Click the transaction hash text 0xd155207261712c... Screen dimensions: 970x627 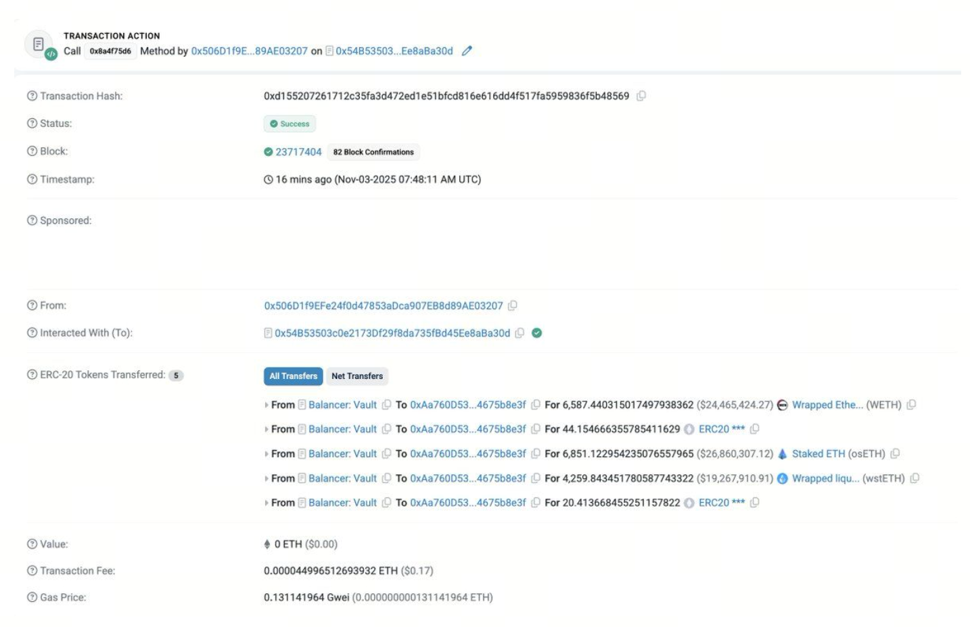point(446,96)
